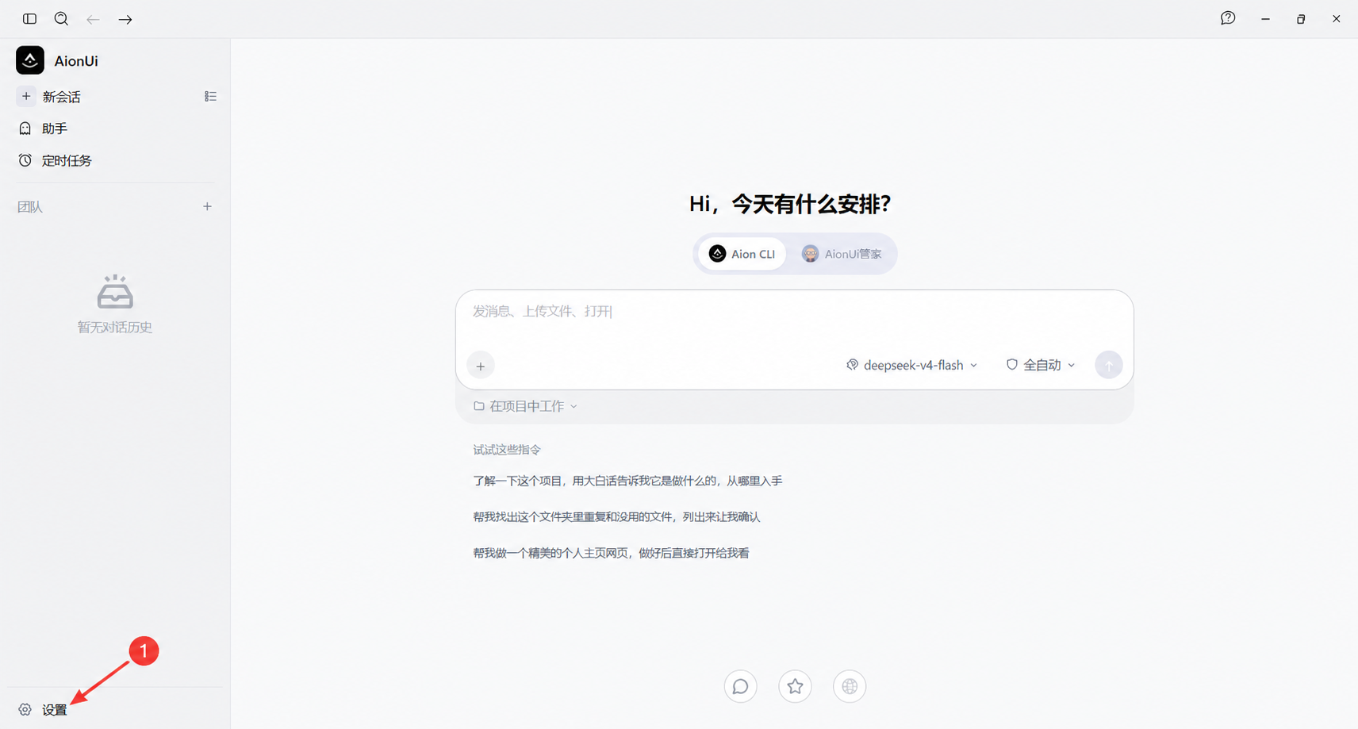Click the 团队 section label

(x=30, y=207)
